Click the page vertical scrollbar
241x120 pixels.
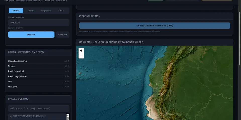240,38
